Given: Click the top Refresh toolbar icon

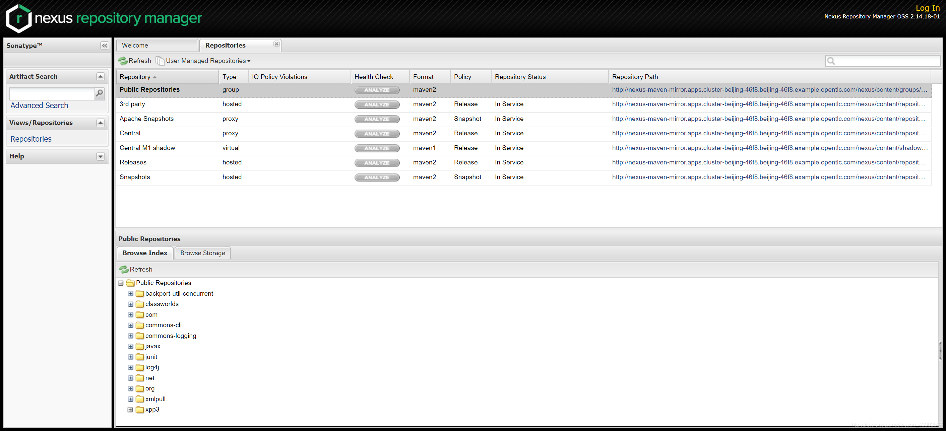Looking at the screenshot, I should [x=123, y=61].
